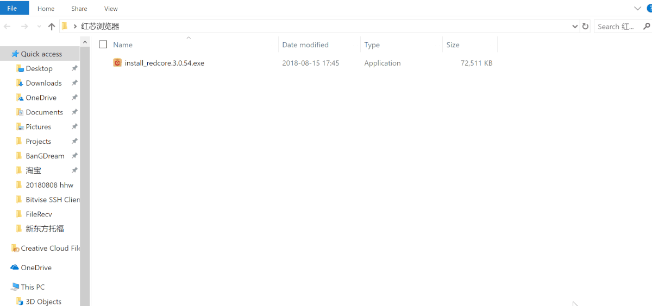
Task: Click the help question mark icon
Action: click(x=649, y=8)
